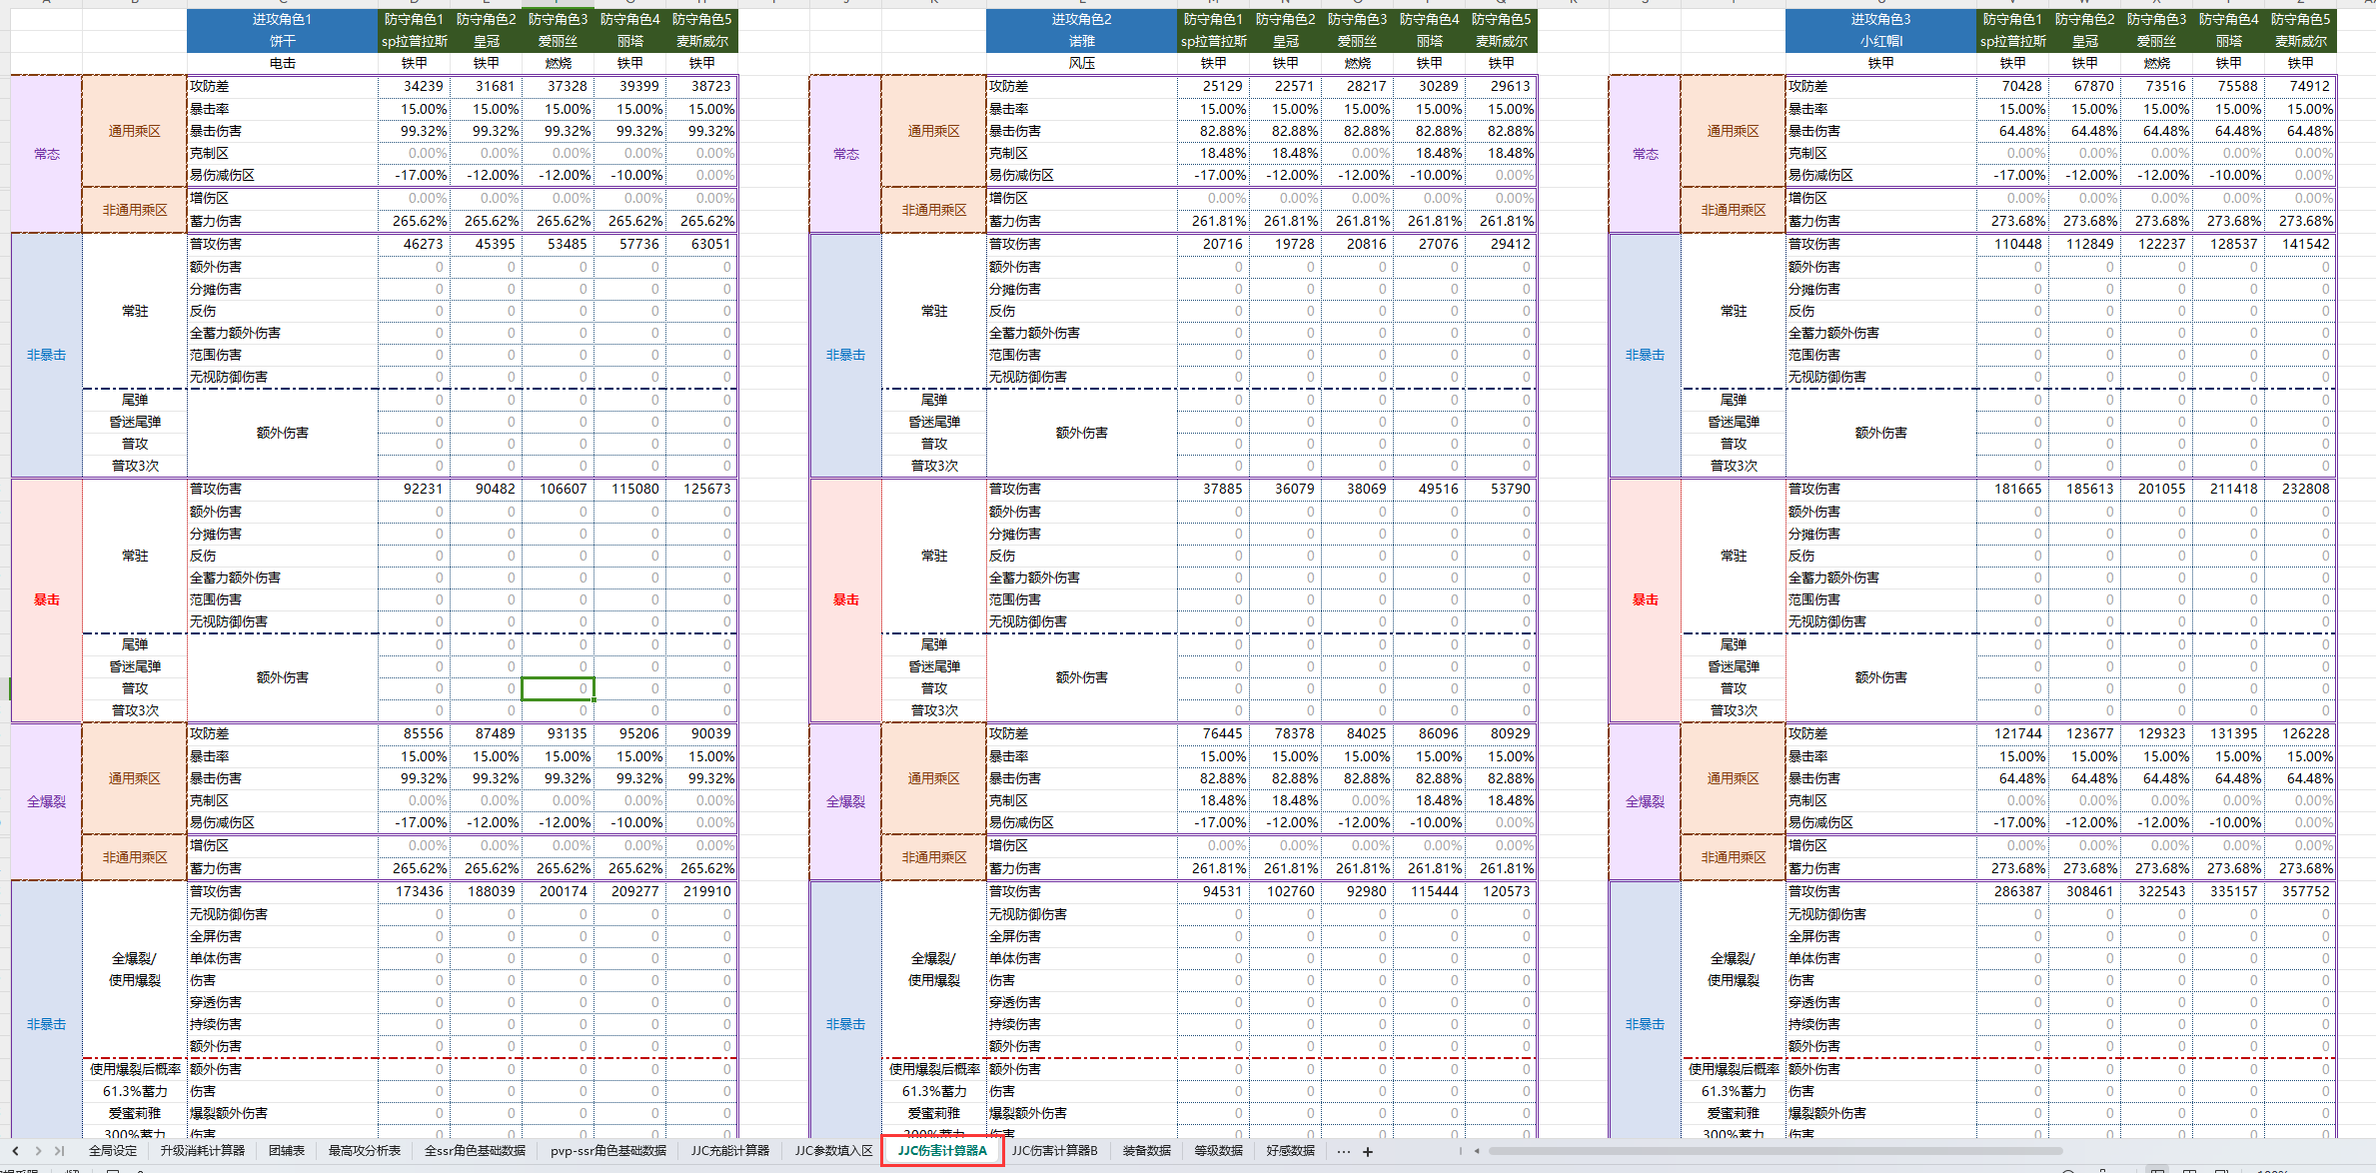Select the 进攻角色1 header cell
Screen dimensions: 2376x1173
(x=282, y=19)
